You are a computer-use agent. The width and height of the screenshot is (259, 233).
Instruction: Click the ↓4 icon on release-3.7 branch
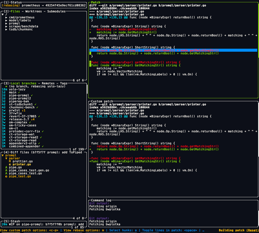coord(33,119)
